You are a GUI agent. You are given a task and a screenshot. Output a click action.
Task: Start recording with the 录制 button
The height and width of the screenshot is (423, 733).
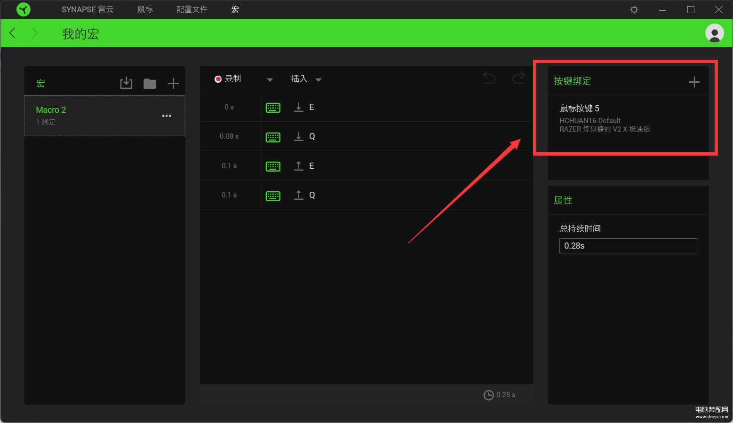pyautogui.click(x=228, y=79)
